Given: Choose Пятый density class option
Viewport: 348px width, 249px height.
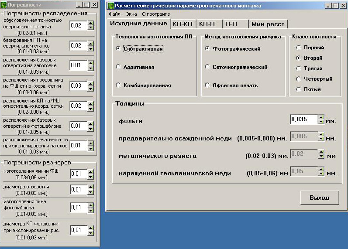Looking at the screenshot, I should 299,89.
